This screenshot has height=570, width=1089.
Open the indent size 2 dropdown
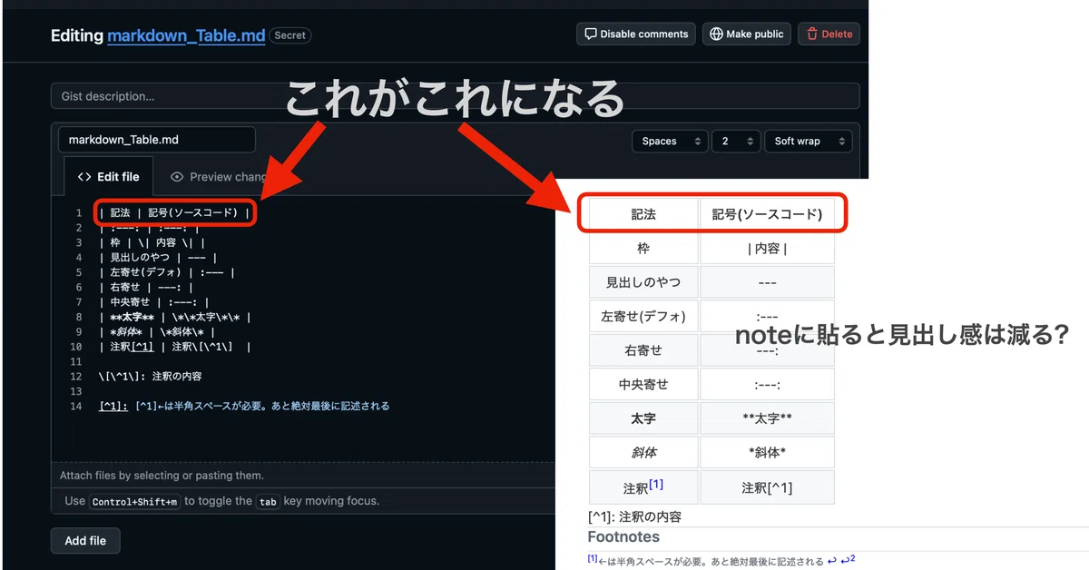736,141
